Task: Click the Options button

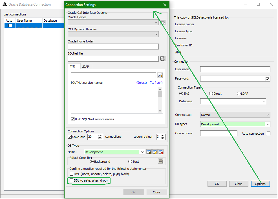Action: [x=260, y=184]
